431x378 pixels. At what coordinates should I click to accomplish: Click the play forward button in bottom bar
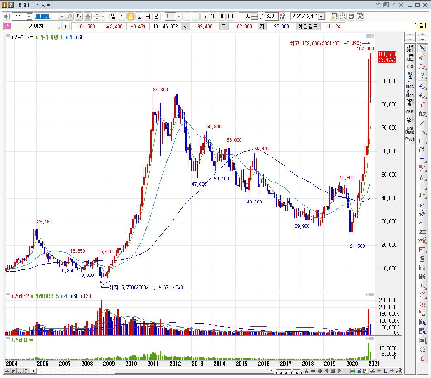click(x=340, y=371)
